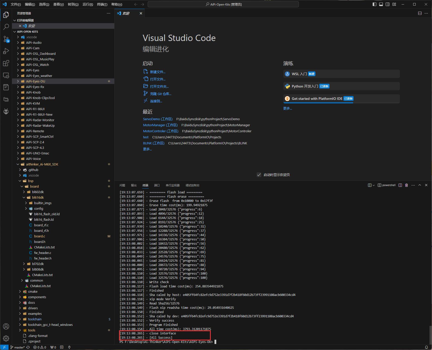This screenshot has height=350, width=432.
Task: Open customize layout icon in title bar
Action: pyautogui.click(x=394, y=4)
